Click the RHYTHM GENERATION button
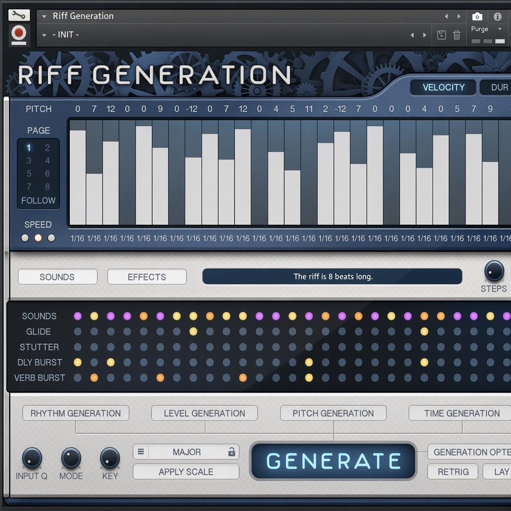The width and height of the screenshot is (511, 511). (76, 413)
